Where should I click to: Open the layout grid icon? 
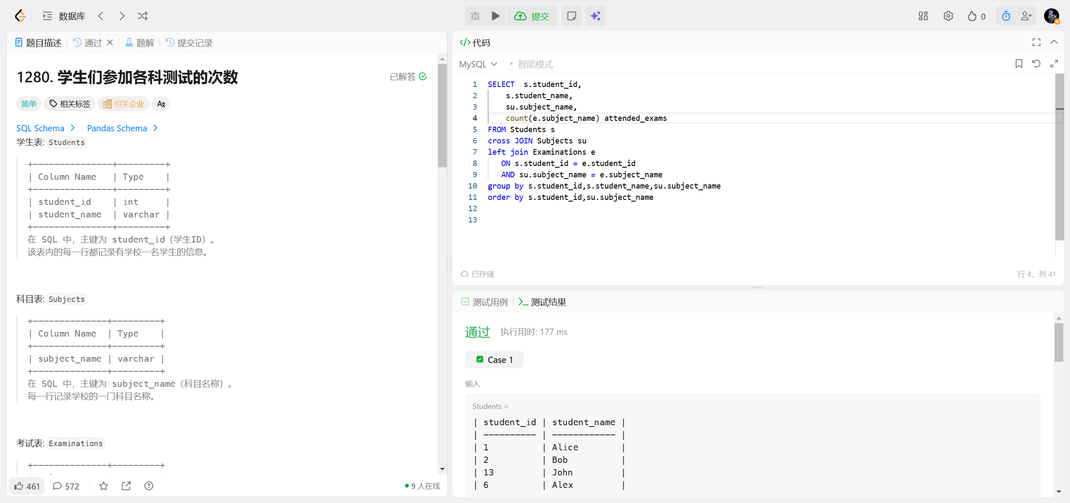click(x=923, y=16)
